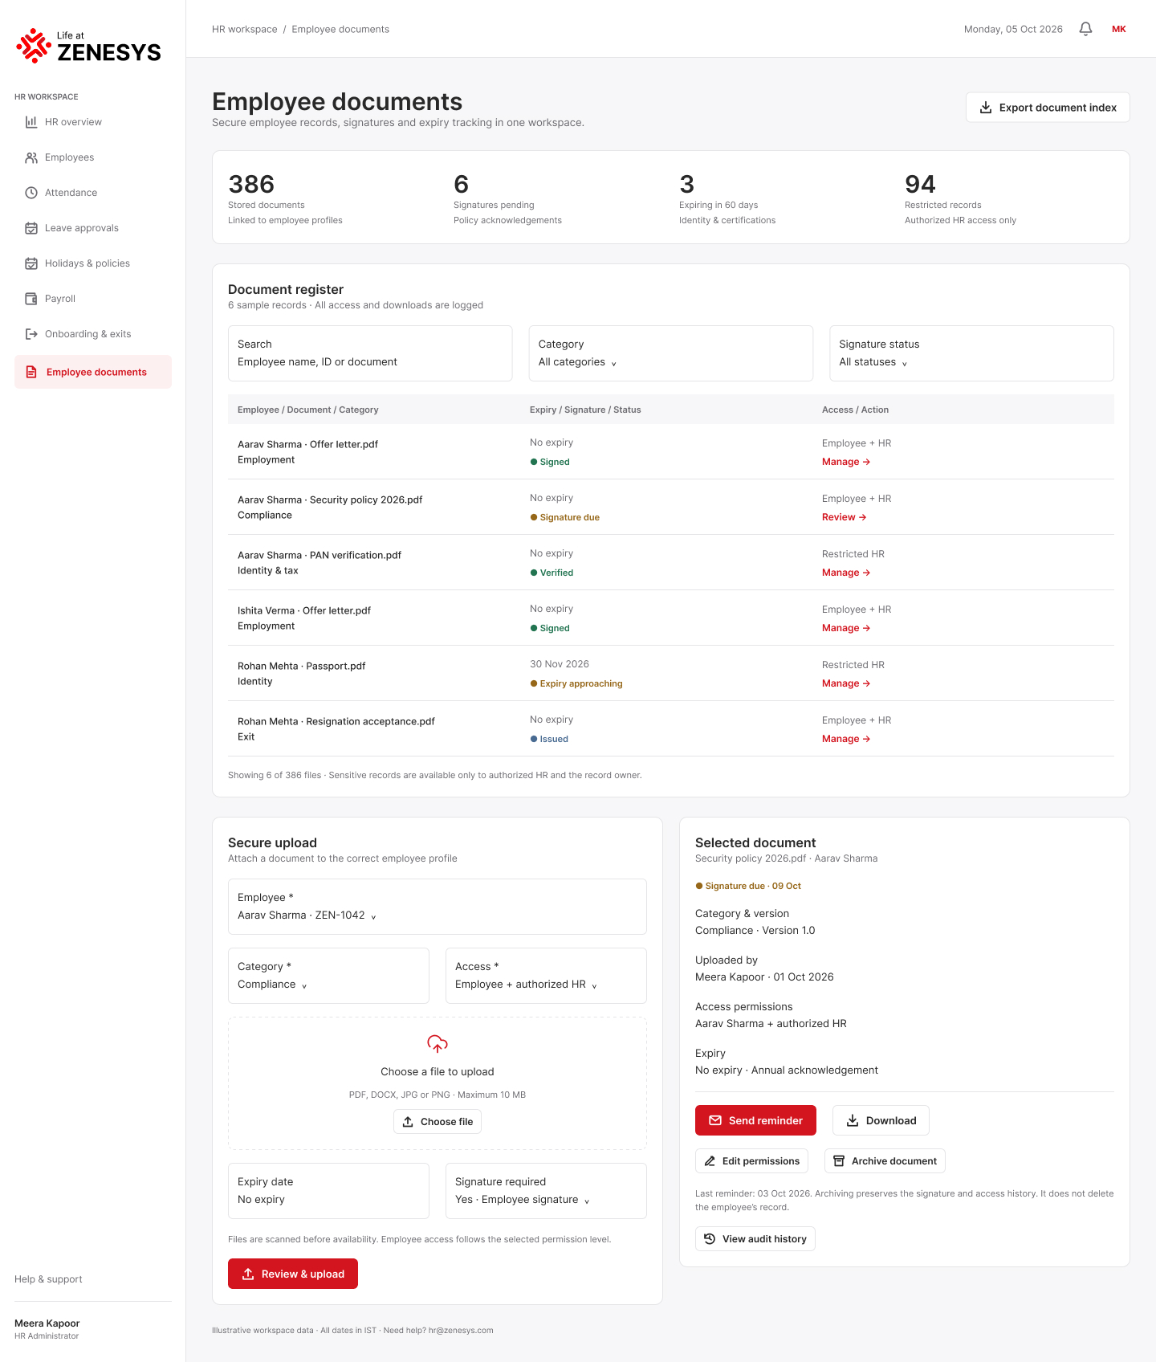The width and height of the screenshot is (1156, 1362).
Task: Send reminder for selected document
Action: [x=755, y=1120]
